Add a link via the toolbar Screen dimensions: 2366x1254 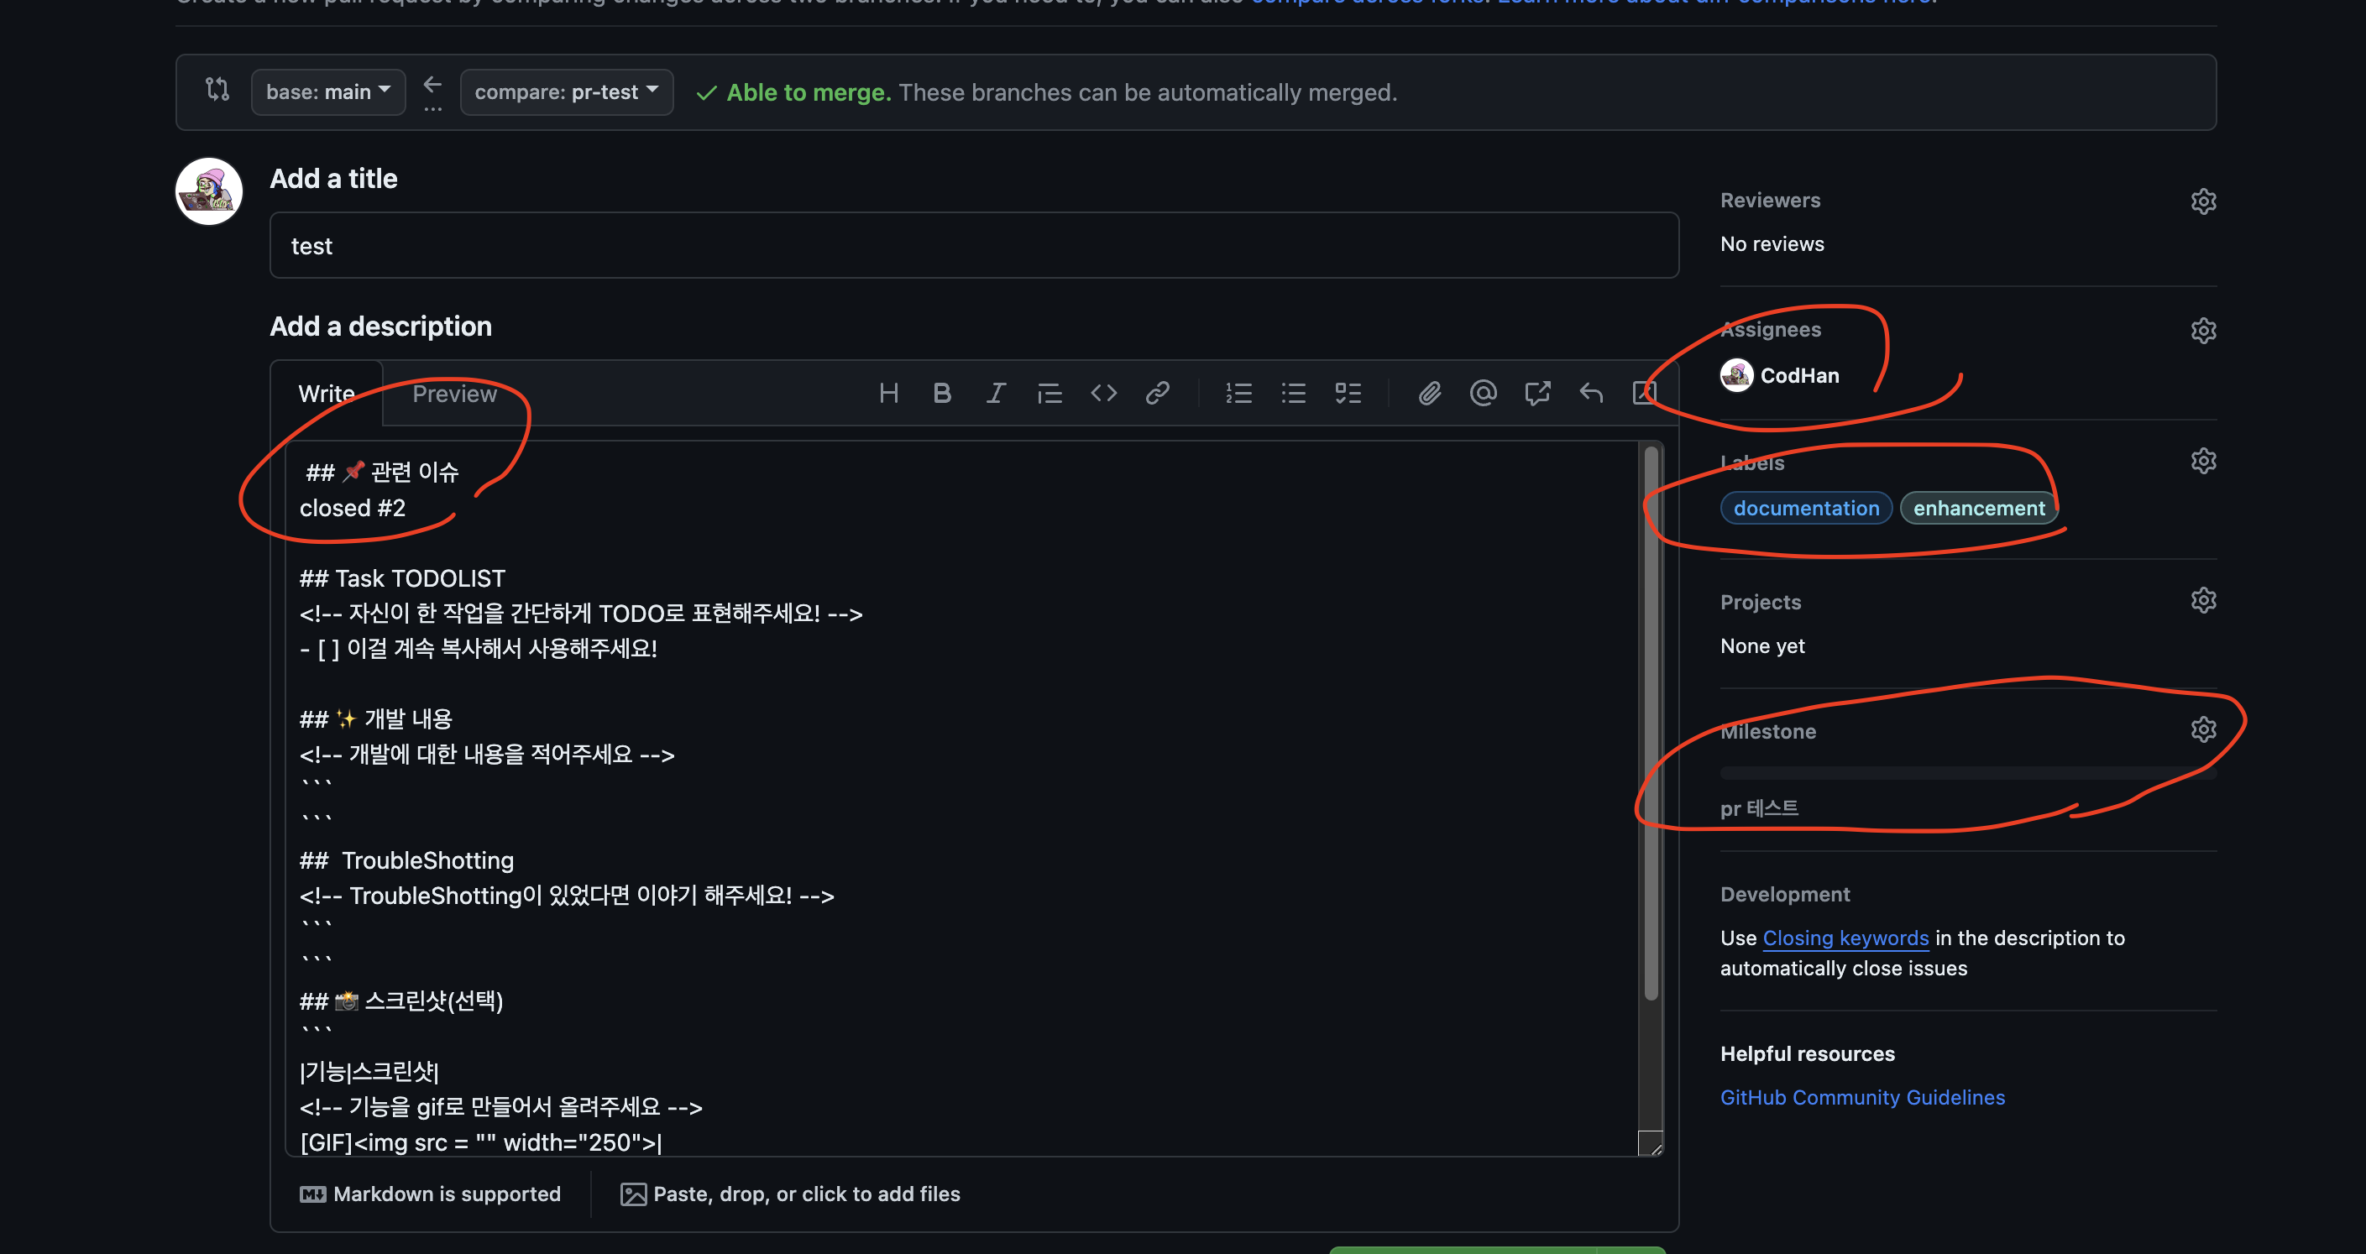point(1157,394)
